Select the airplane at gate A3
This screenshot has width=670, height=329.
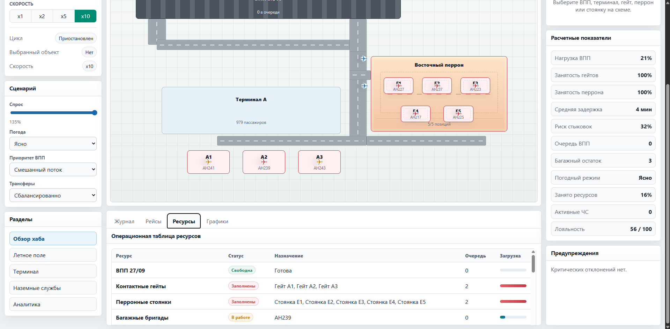coord(319,162)
